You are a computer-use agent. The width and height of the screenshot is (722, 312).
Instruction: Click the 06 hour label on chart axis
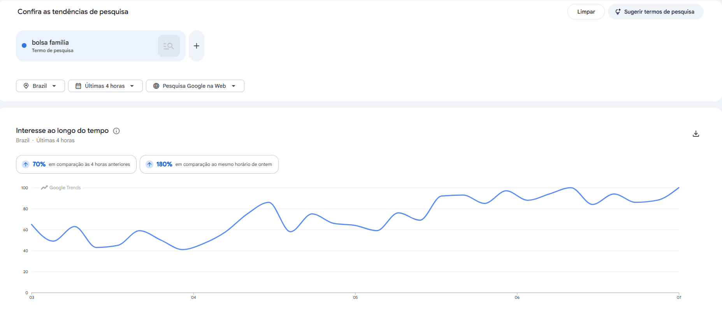pyautogui.click(x=517, y=298)
